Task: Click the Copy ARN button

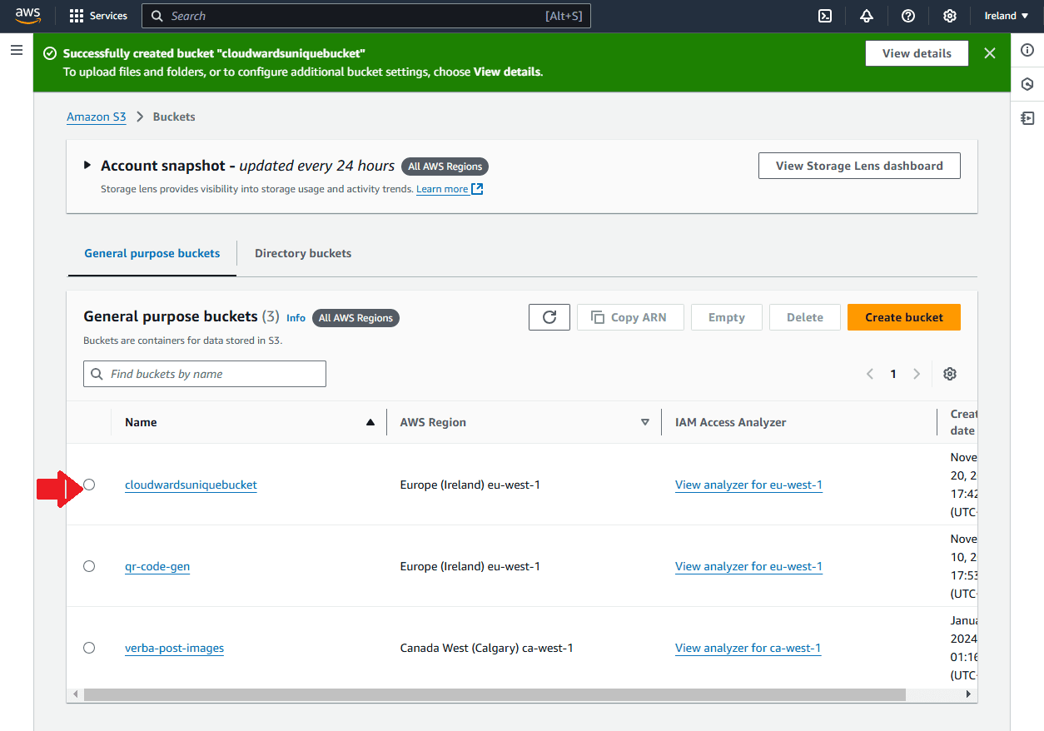Action: click(x=630, y=317)
